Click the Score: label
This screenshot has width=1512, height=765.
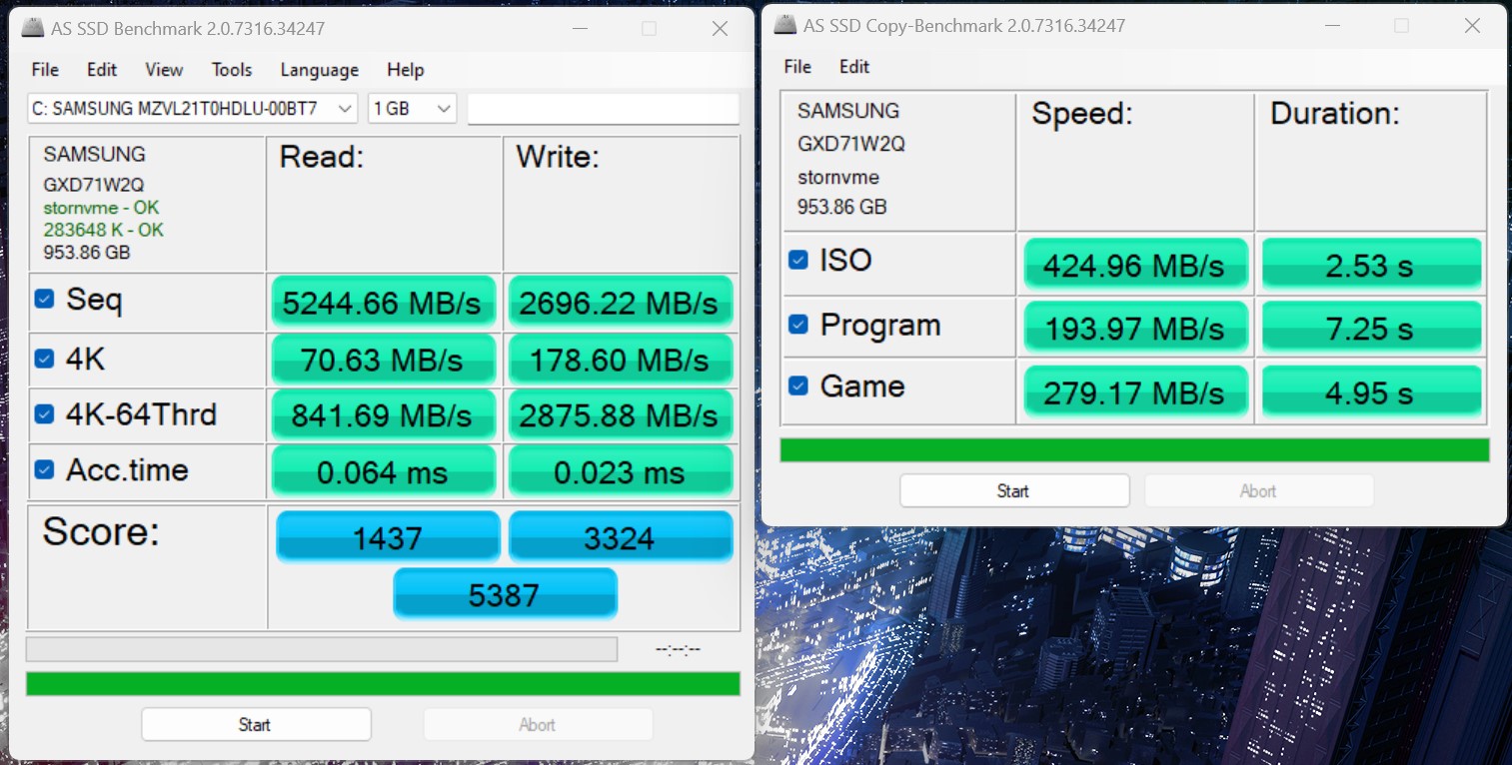(101, 532)
